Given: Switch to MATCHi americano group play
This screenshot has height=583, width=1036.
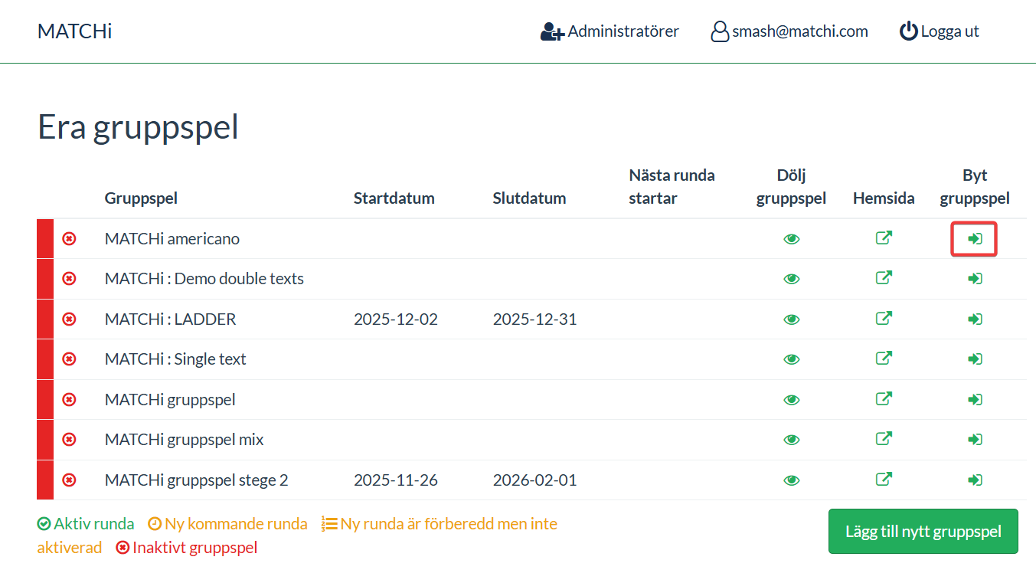Looking at the screenshot, I should click(x=974, y=239).
